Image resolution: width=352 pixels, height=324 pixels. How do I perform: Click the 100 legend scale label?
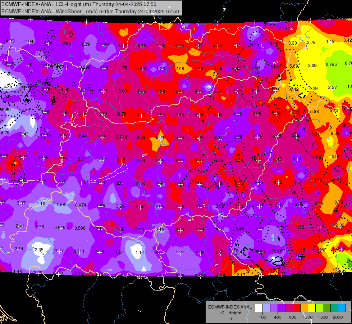click(x=263, y=317)
